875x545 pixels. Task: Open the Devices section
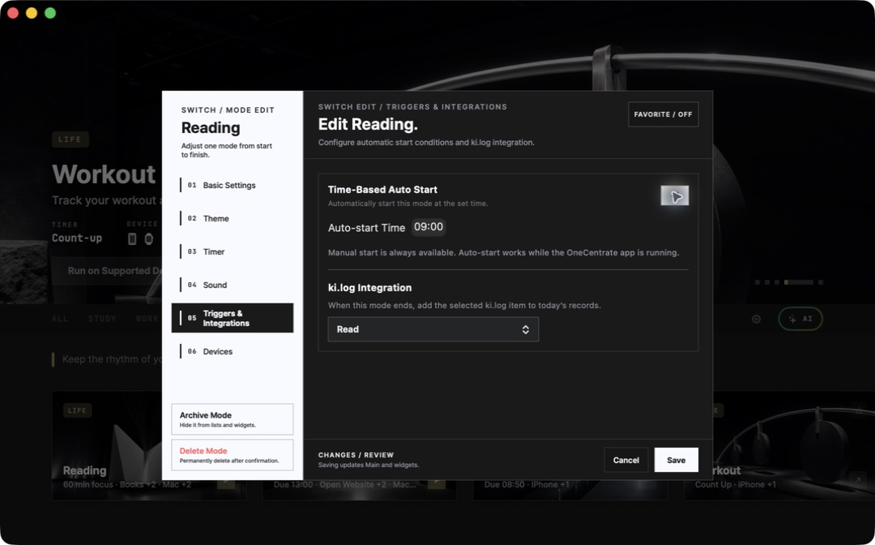coord(233,351)
